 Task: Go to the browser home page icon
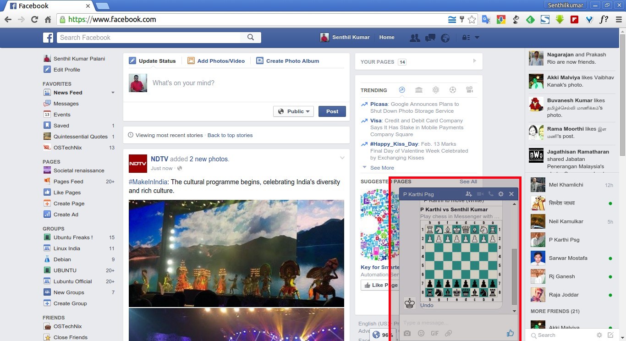[48, 19]
